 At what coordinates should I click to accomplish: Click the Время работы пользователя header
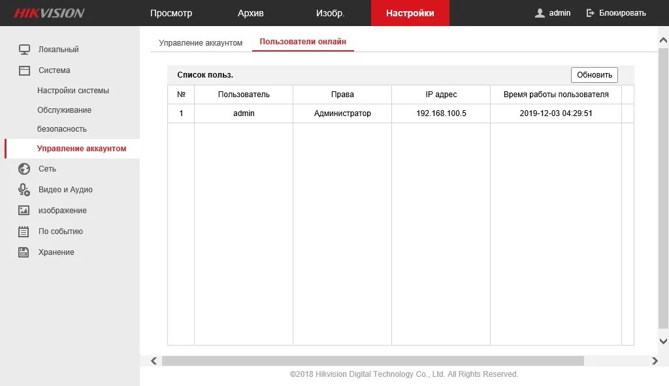[x=556, y=95]
